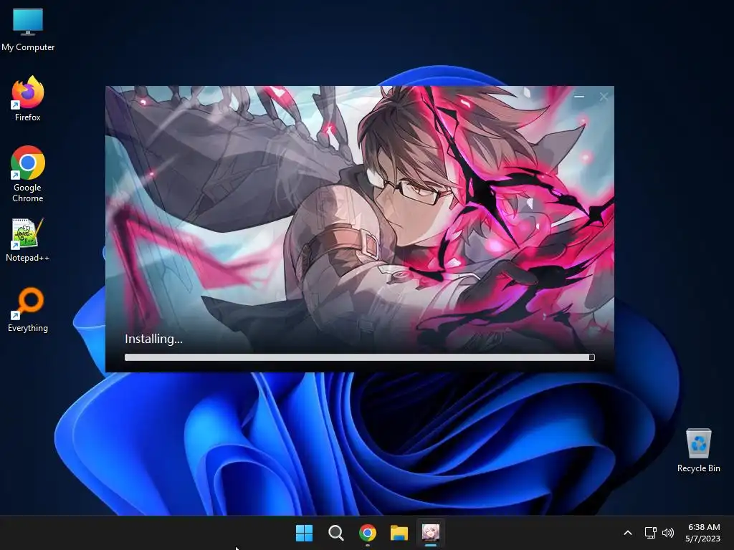Select the Firefox desktop shortcut
The width and height of the screenshot is (734, 550).
point(28,99)
